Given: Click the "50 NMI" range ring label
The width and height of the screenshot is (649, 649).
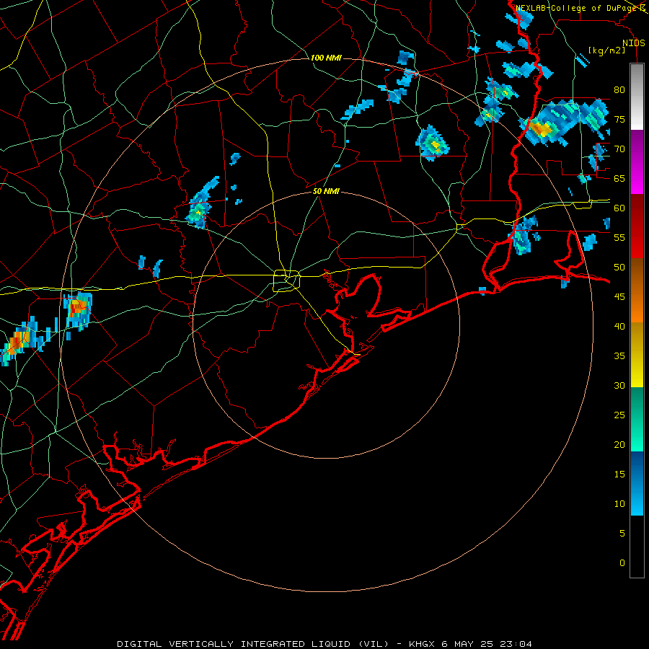Looking at the screenshot, I should 326,191.
